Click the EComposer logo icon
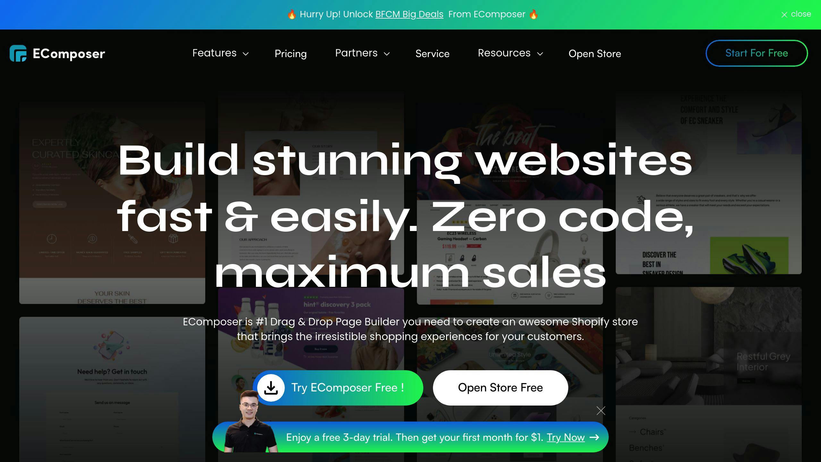This screenshot has height=462, width=821. [19, 53]
